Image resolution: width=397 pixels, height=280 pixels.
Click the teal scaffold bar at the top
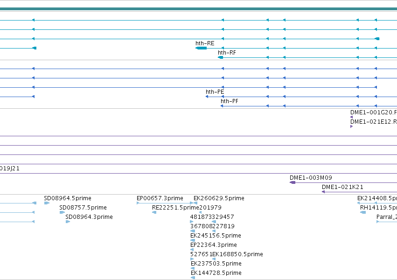[199, 9]
